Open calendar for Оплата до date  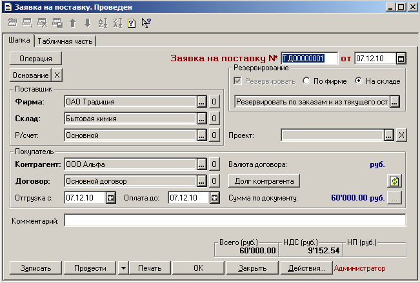point(214,198)
